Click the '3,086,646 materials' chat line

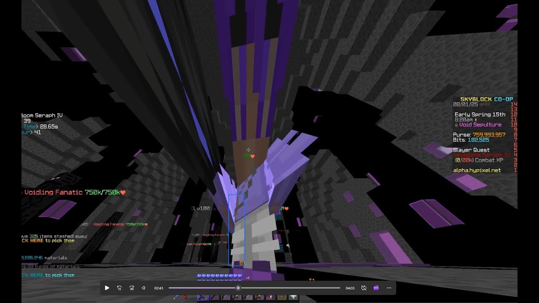44,258
